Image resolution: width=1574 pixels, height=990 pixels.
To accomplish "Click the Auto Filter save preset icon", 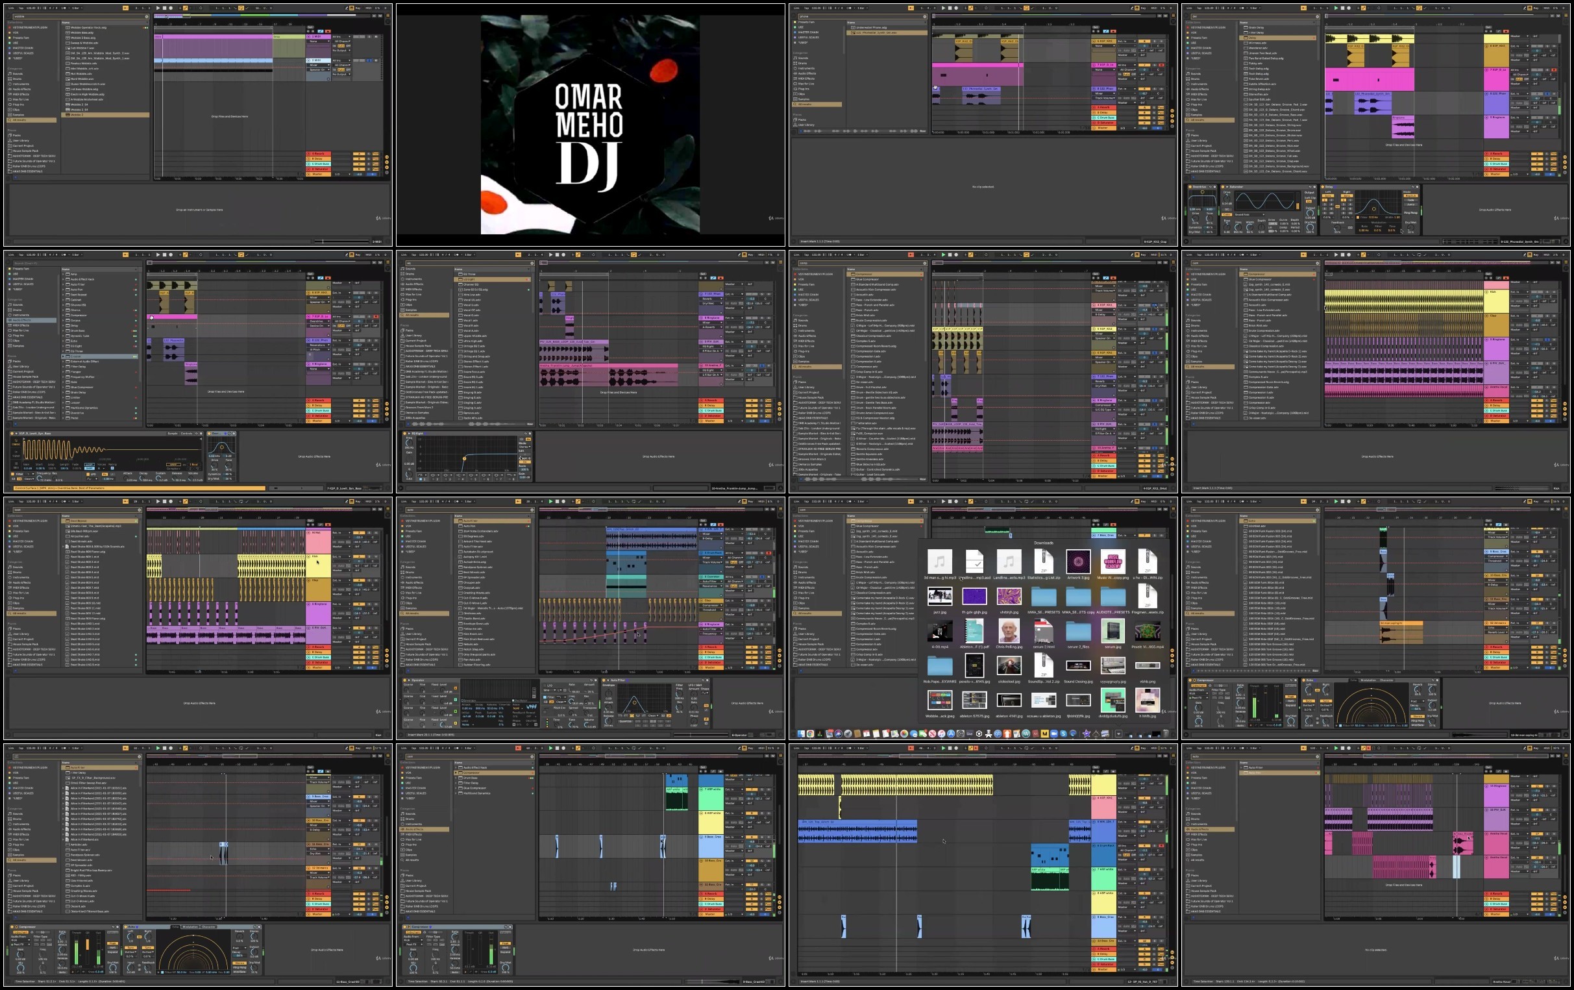I will point(708,680).
